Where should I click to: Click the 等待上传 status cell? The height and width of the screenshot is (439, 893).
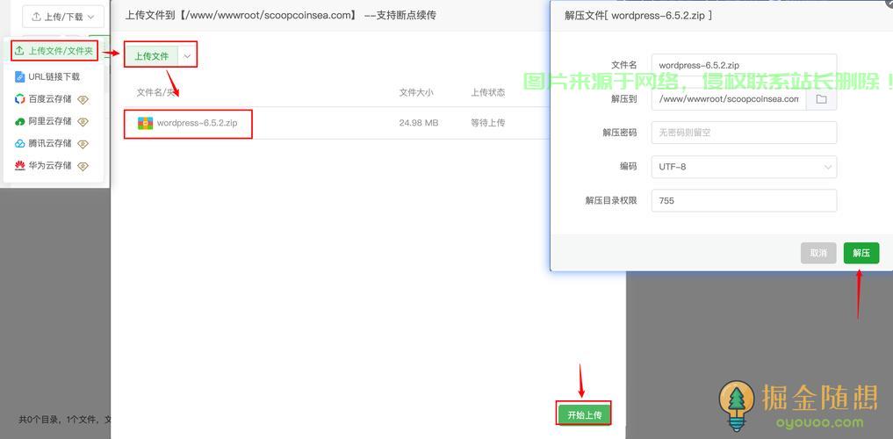(487, 123)
